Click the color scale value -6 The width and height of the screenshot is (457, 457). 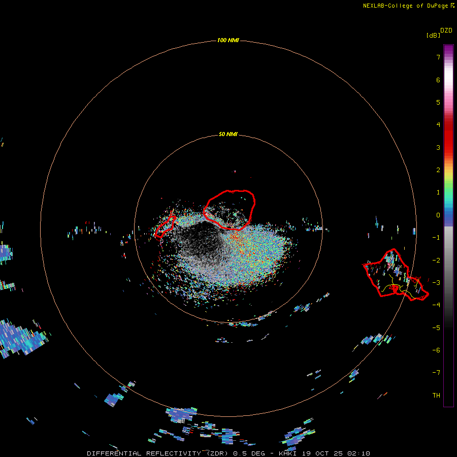point(436,350)
